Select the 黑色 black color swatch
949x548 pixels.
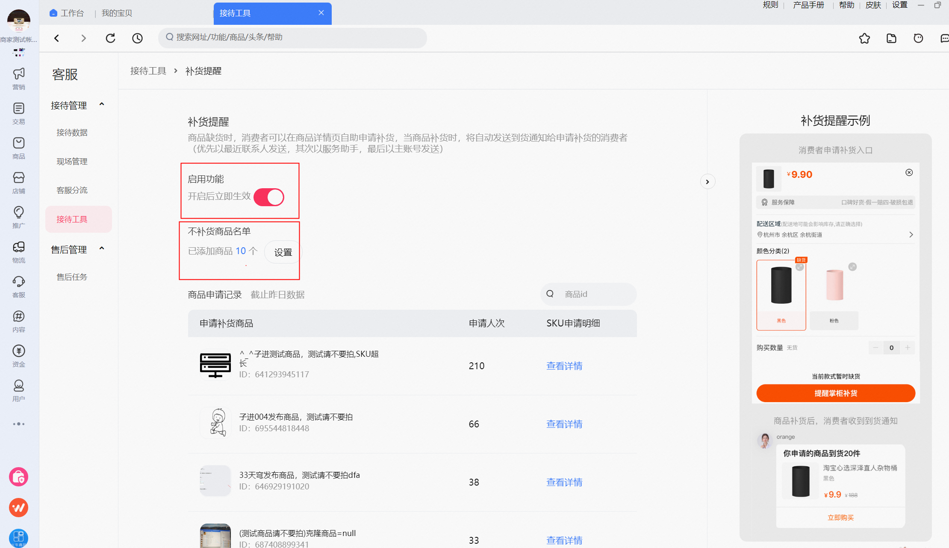tap(781, 295)
